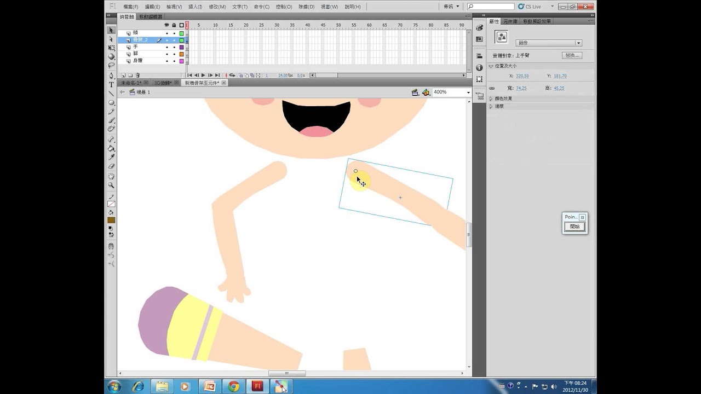Toggle visibility of layer 頭
This screenshot has width=701, height=394.
(x=167, y=33)
